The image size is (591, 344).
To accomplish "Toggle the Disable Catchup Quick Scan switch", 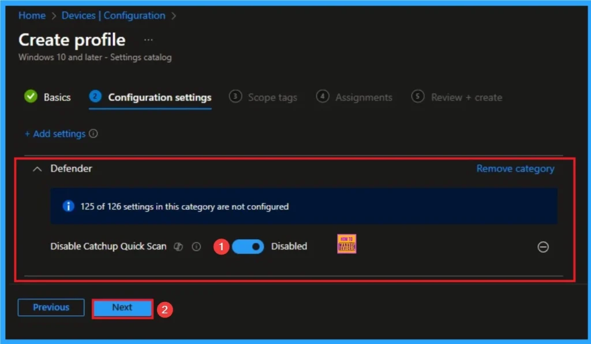I will coord(248,246).
